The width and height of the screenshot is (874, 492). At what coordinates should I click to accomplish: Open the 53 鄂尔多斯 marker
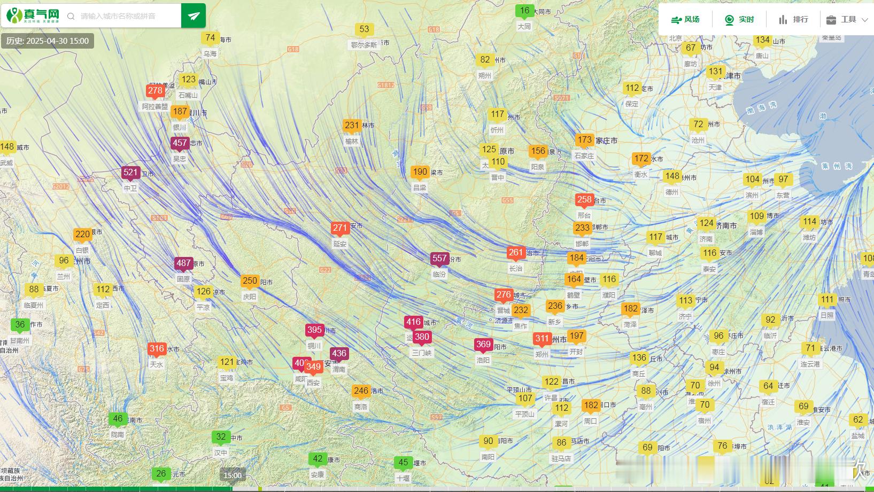[364, 29]
